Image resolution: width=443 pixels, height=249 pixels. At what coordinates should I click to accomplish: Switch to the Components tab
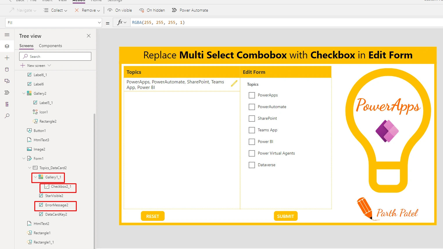coord(50,46)
